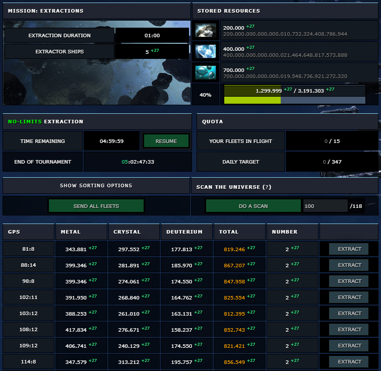Click the crystal resource icon
The image size is (381, 371).
pyautogui.click(x=206, y=51)
